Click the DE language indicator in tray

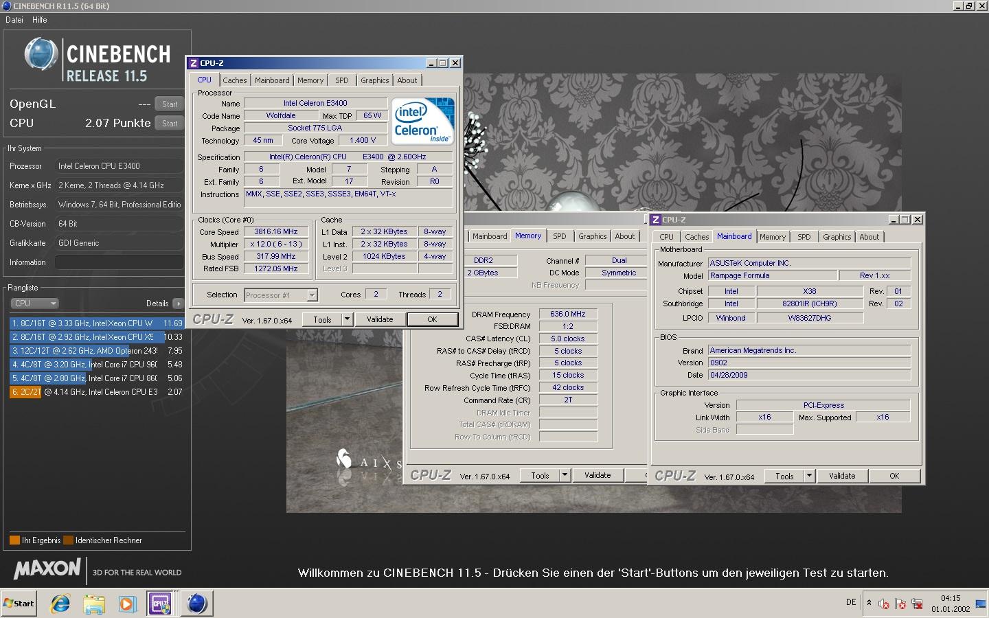[x=851, y=602]
